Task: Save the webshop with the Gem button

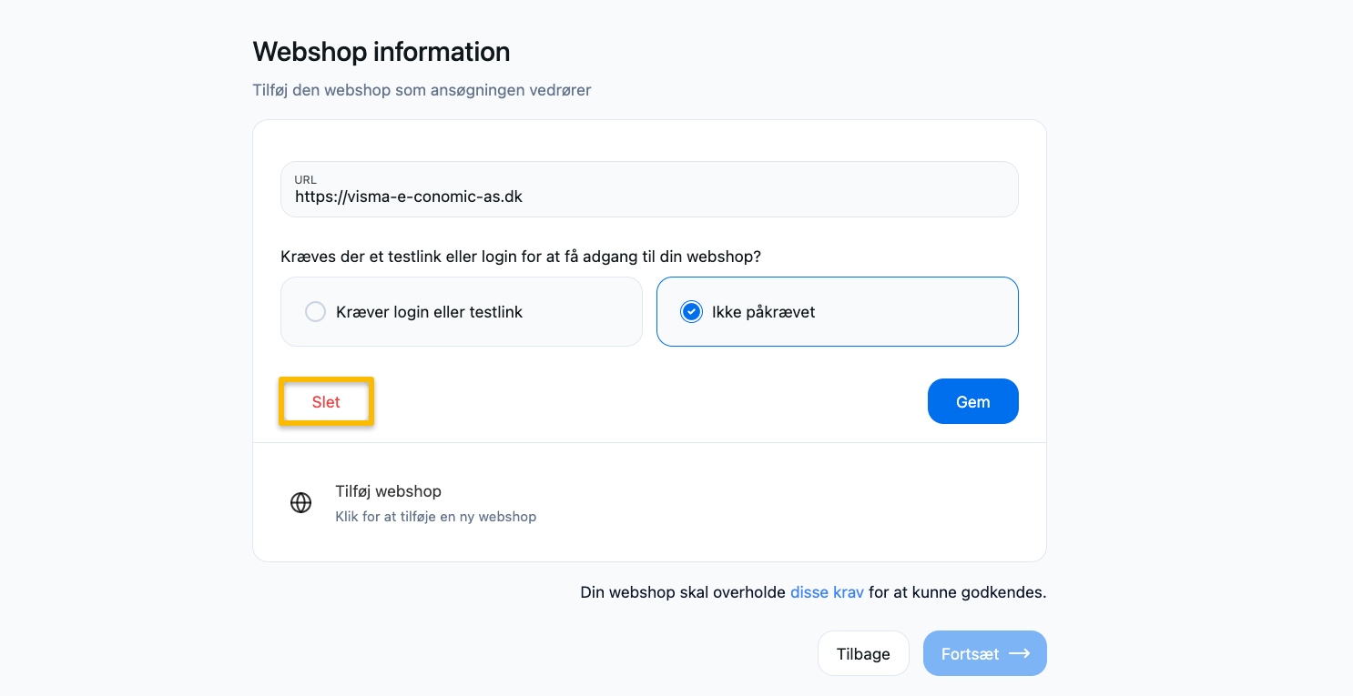Action: (972, 401)
